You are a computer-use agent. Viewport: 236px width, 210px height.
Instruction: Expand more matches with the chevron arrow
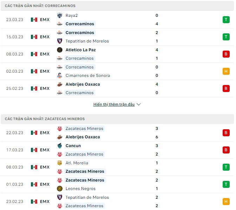coord(139,104)
